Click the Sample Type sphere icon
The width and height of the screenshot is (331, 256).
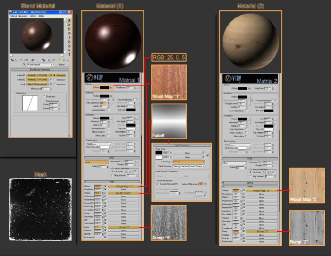coord(69,20)
